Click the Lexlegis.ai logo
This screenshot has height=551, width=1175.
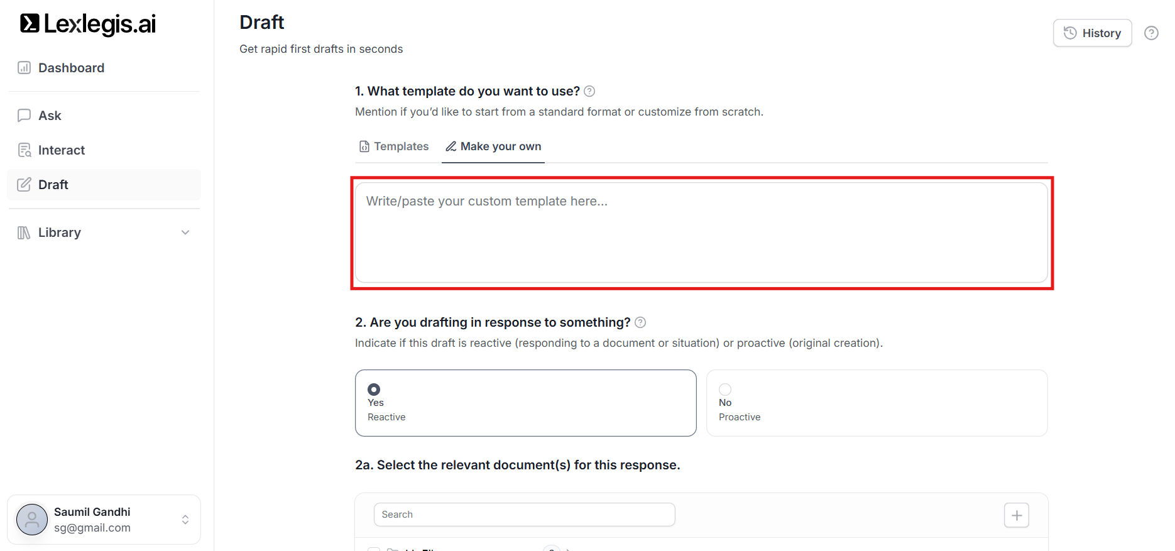click(x=88, y=24)
